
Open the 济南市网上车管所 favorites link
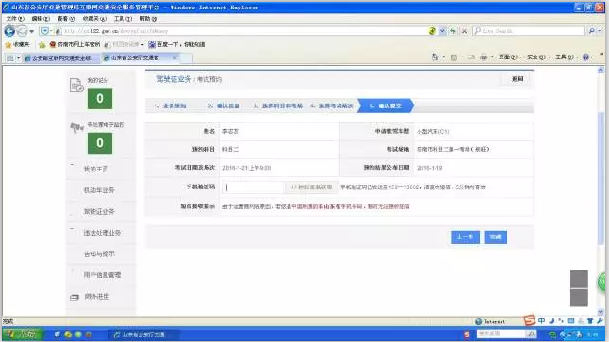click(x=74, y=44)
